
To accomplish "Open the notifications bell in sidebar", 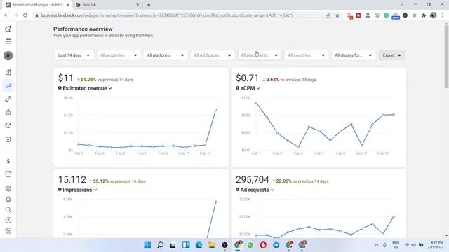I will 8,199.
